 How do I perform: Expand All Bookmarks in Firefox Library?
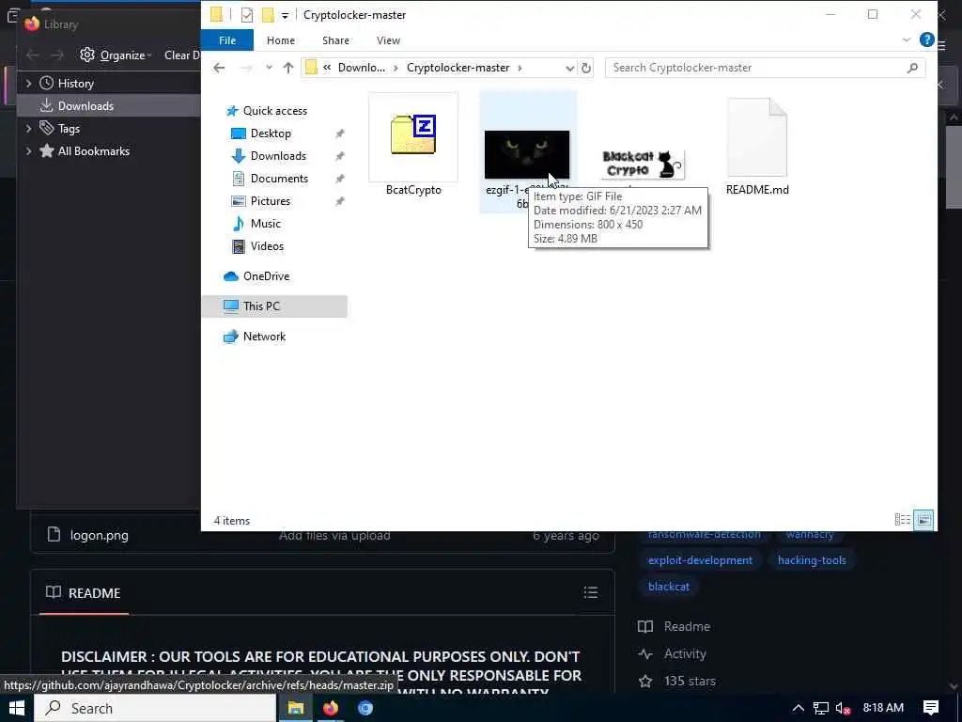28,151
